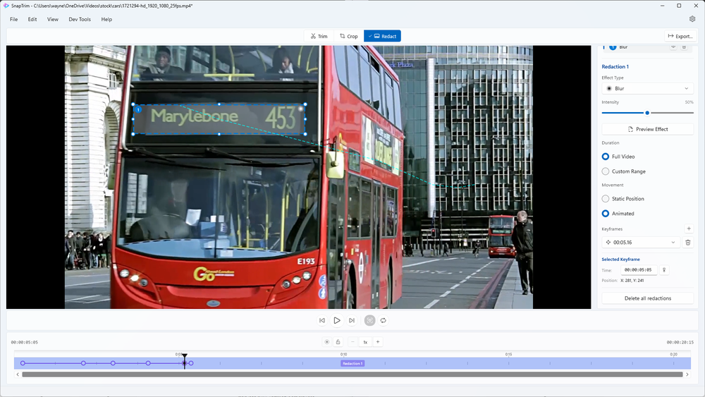Click Delete all redactions button
Viewport: 705px width, 397px height.
647,298
